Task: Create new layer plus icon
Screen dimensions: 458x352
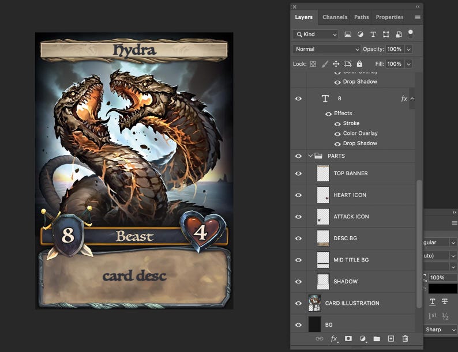Action: pos(391,338)
